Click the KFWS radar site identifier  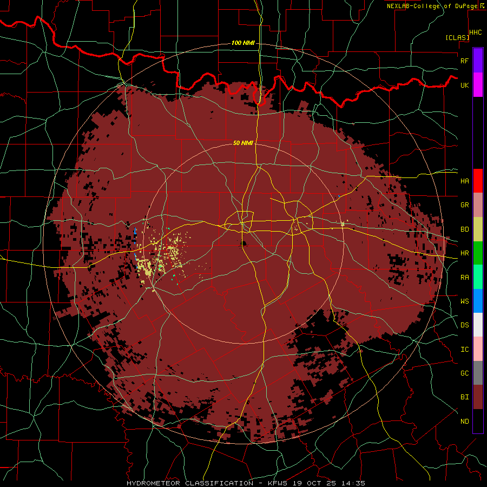[279, 483]
